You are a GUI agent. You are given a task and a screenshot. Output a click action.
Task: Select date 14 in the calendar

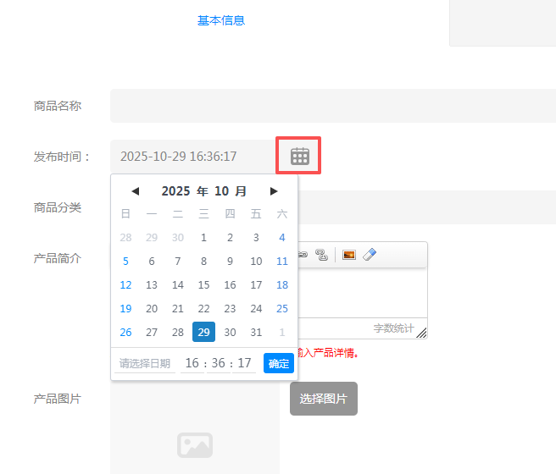[178, 285]
